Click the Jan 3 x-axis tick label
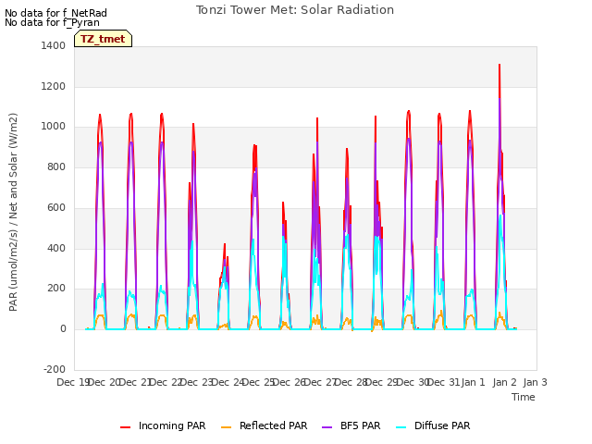Image resolution: width=592 pixels, height=444 pixels. (536, 382)
